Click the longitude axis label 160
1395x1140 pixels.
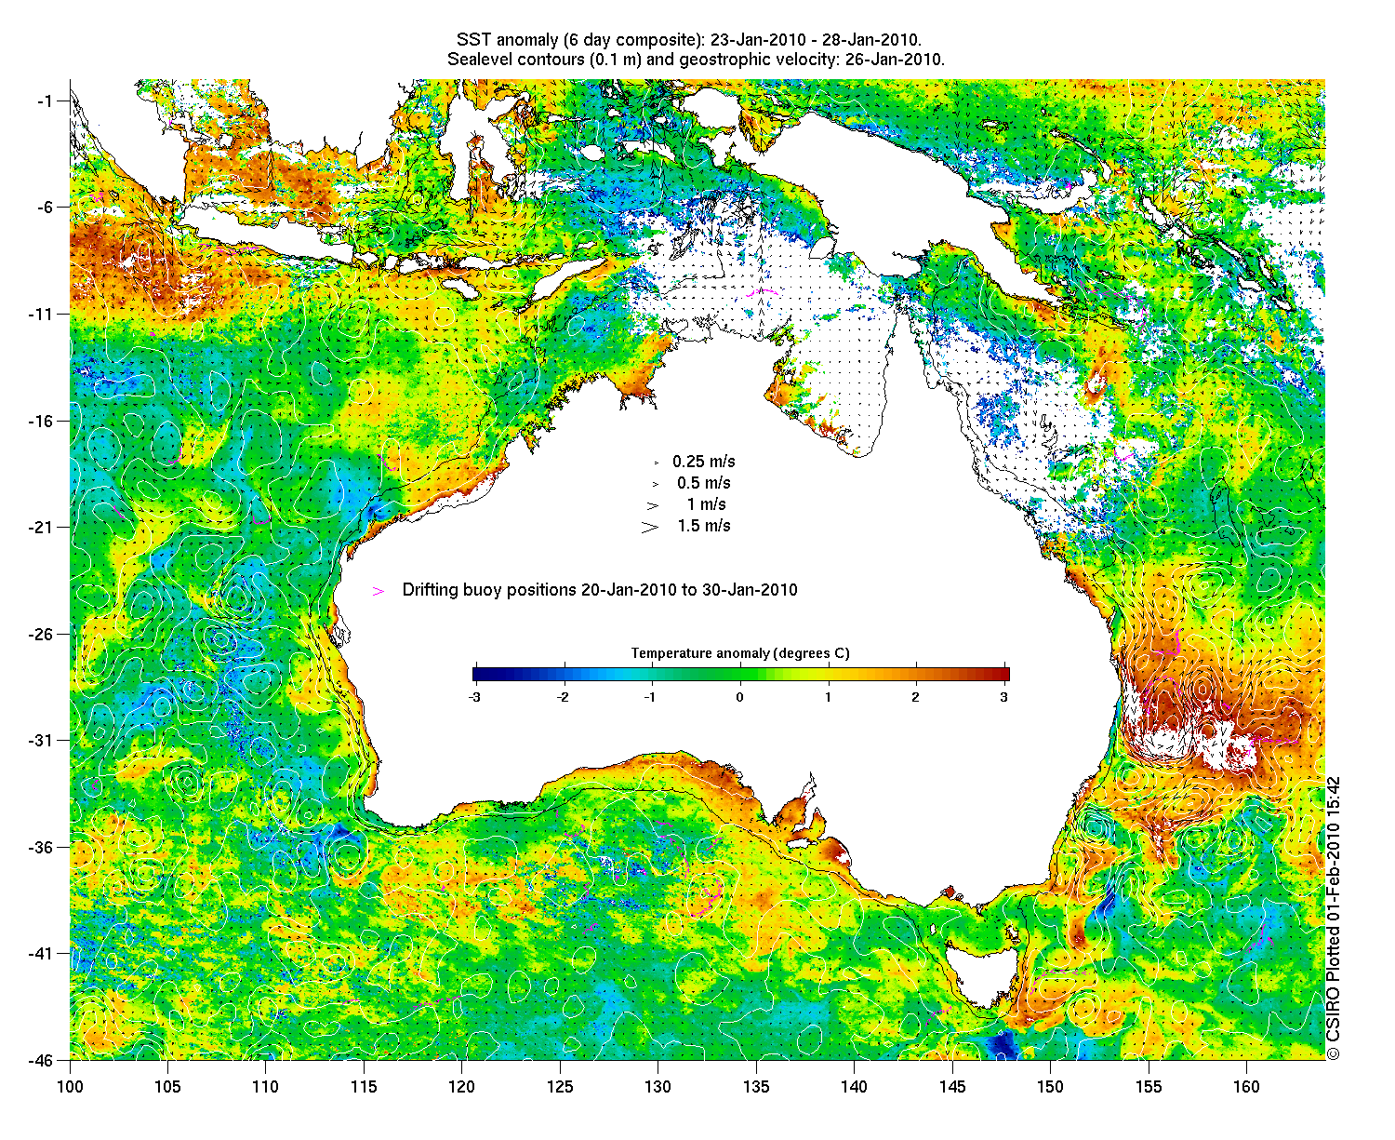1247,1087
